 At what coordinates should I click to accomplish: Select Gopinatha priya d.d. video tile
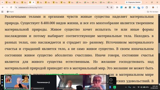point(94,82)
